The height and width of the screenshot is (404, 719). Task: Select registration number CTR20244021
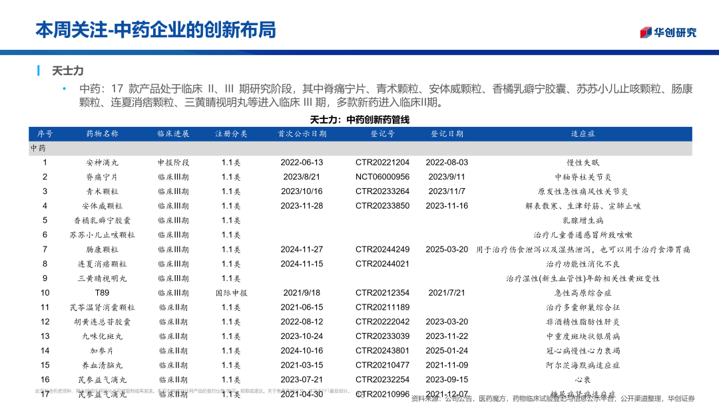[x=382, y=264]
